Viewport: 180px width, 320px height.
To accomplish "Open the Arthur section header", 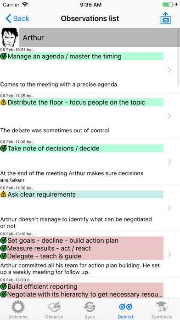I will coord(99,37).
